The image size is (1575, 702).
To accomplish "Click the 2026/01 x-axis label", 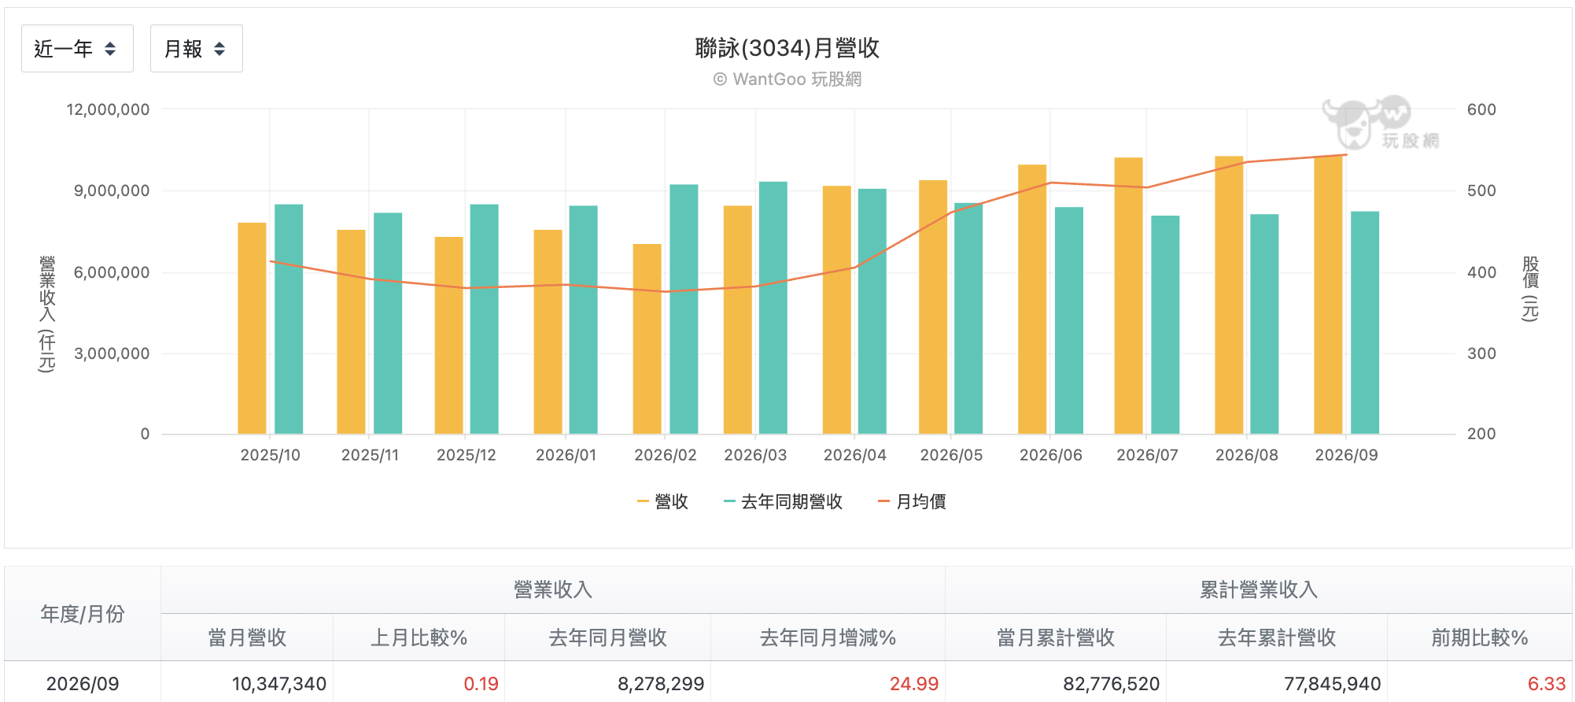I will 566,455.
